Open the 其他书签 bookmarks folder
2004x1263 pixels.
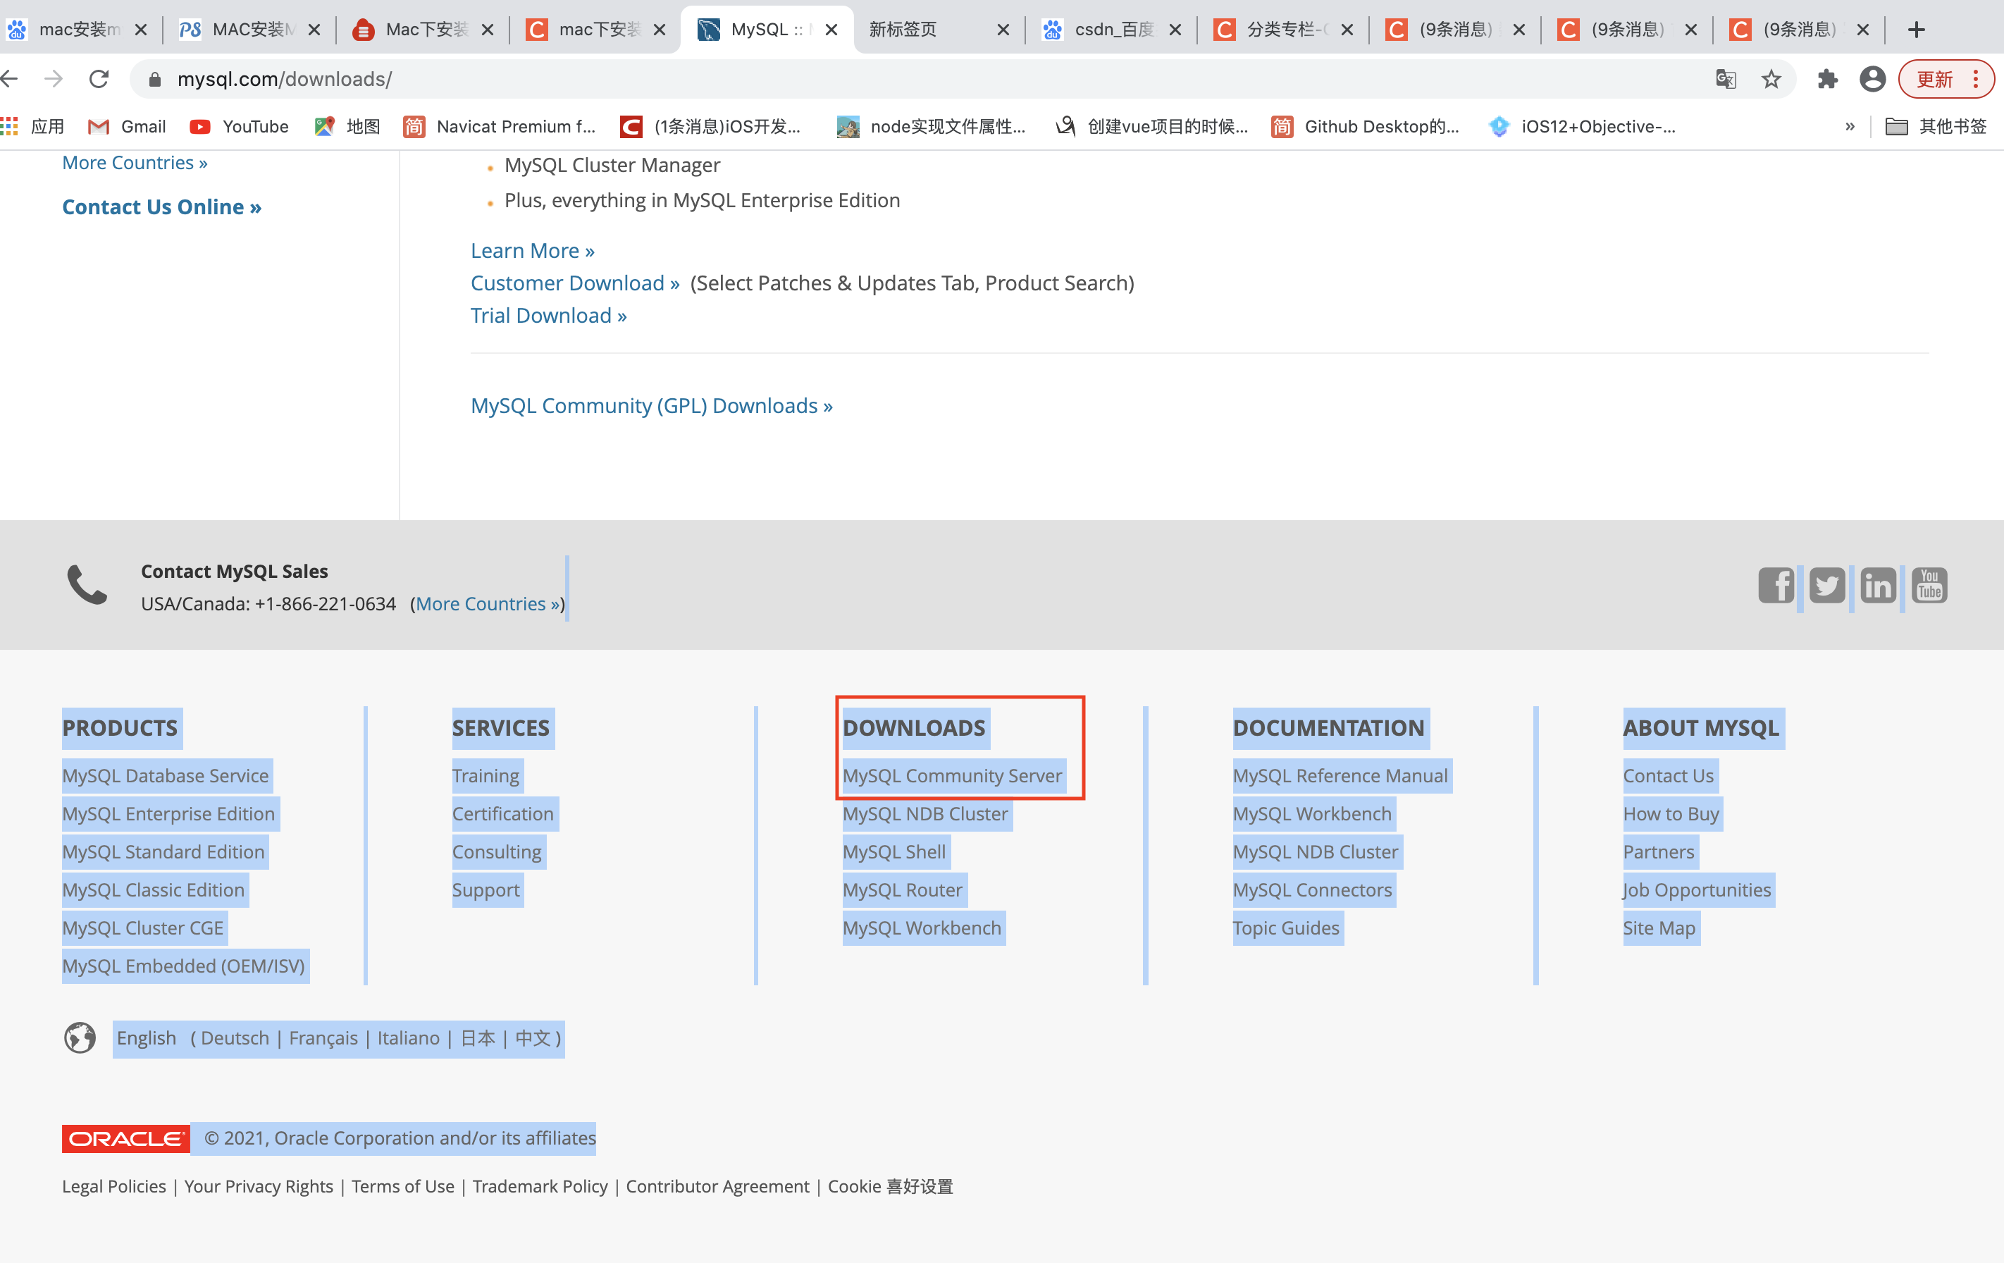point(1936,127)
